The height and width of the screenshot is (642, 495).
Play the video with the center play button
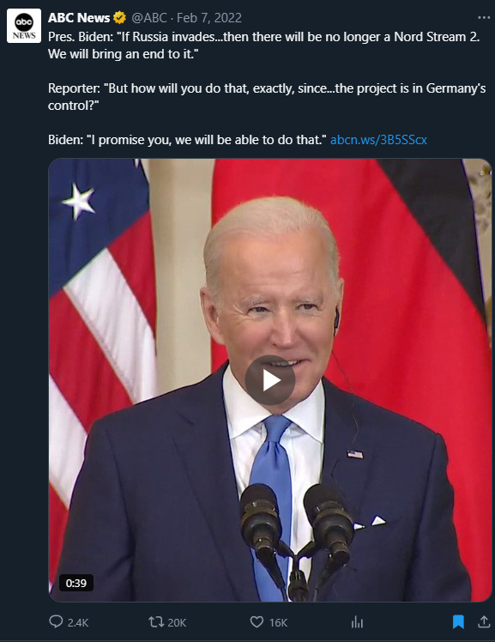point(270,380)
